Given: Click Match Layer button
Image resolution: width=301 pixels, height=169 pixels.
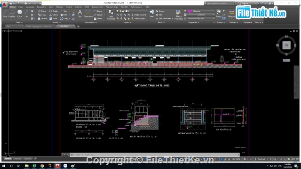Looking at the screenshot, I should tap(138, 19).
